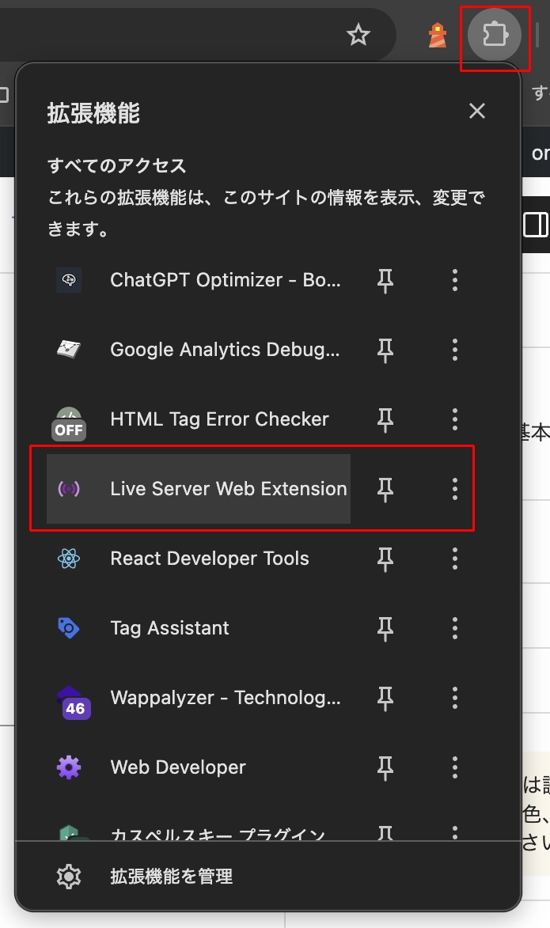Screen dimensions: 550x928
Task: Bookmark this page with star icon
Action: pos(358,35)
